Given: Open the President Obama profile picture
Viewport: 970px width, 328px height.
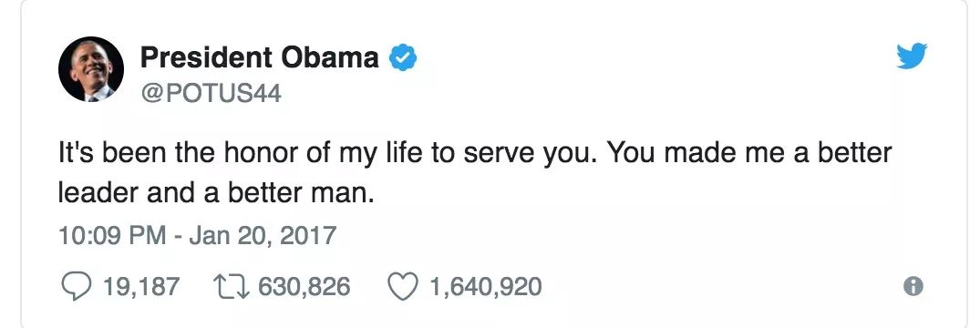Looking at the screenshot, I should [91, 68].
